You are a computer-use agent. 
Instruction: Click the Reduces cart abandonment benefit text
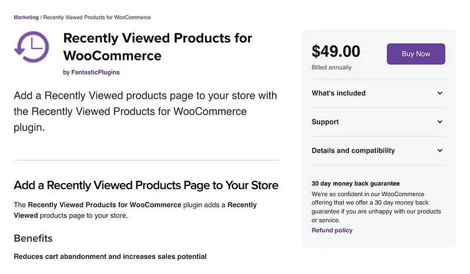[110, 256]
